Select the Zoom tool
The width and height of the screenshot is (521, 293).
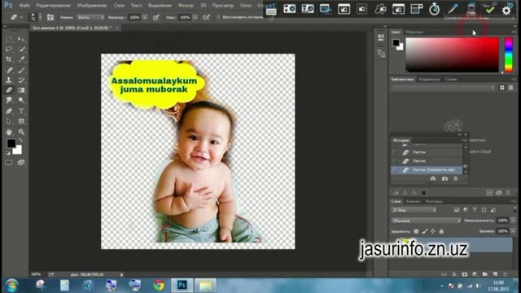tap(21, 132)
